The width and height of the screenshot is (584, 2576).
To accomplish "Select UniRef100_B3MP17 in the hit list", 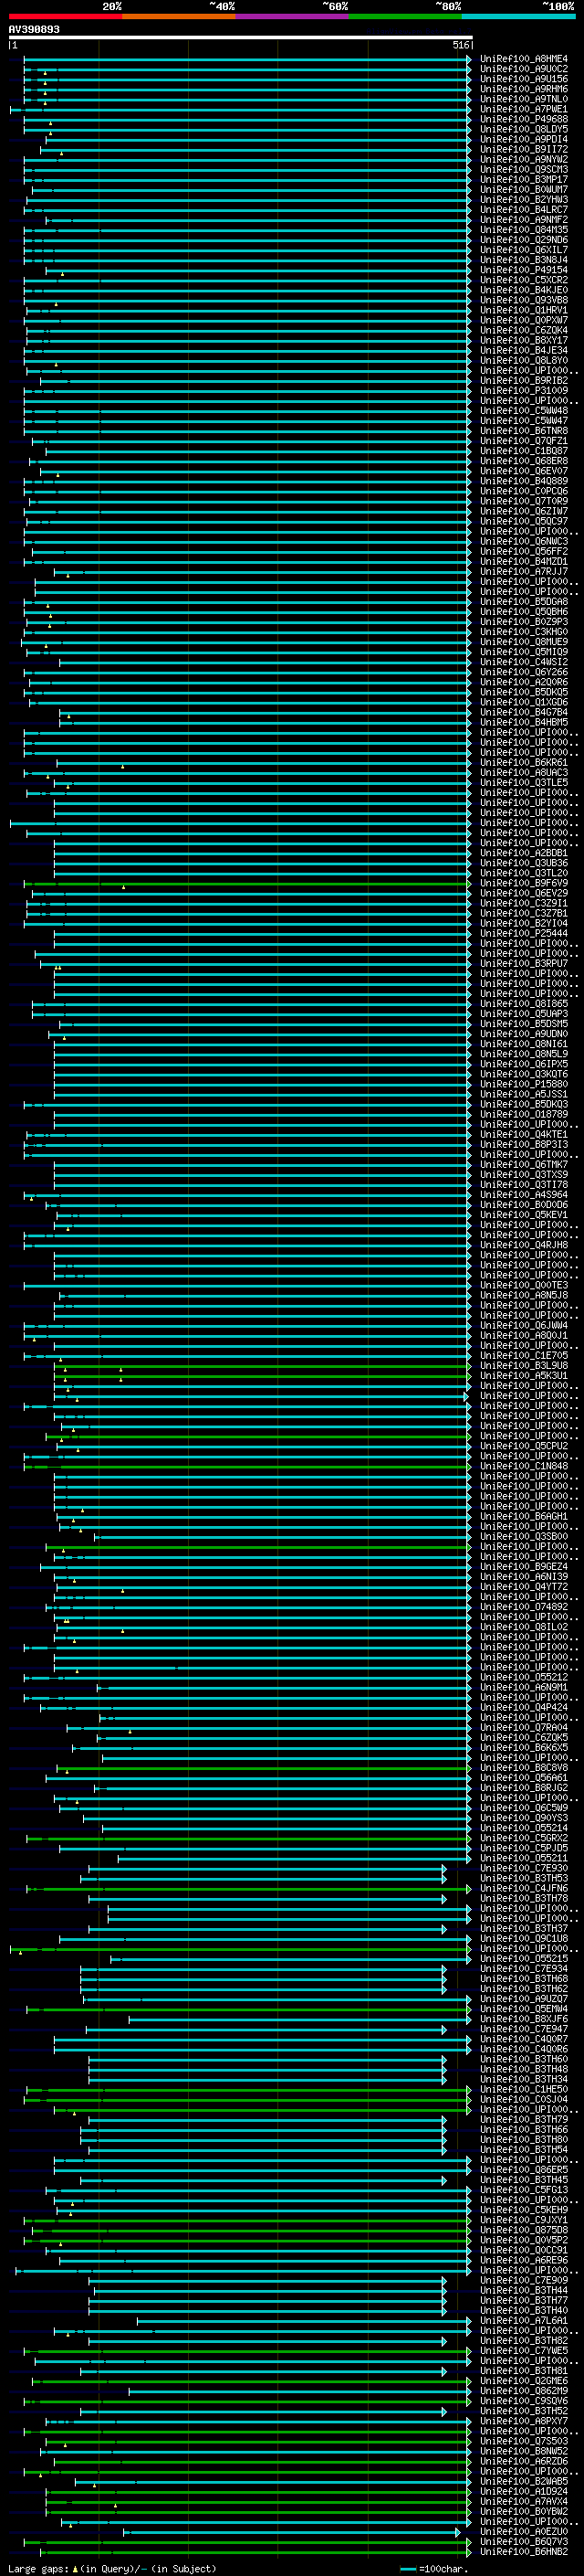I will [524, 179].
